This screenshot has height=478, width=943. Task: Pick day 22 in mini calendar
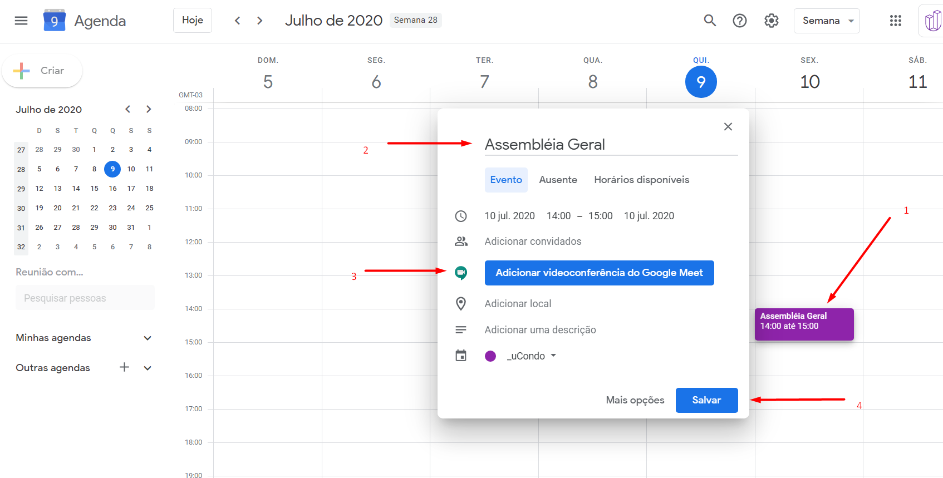(x=95, y=208)
